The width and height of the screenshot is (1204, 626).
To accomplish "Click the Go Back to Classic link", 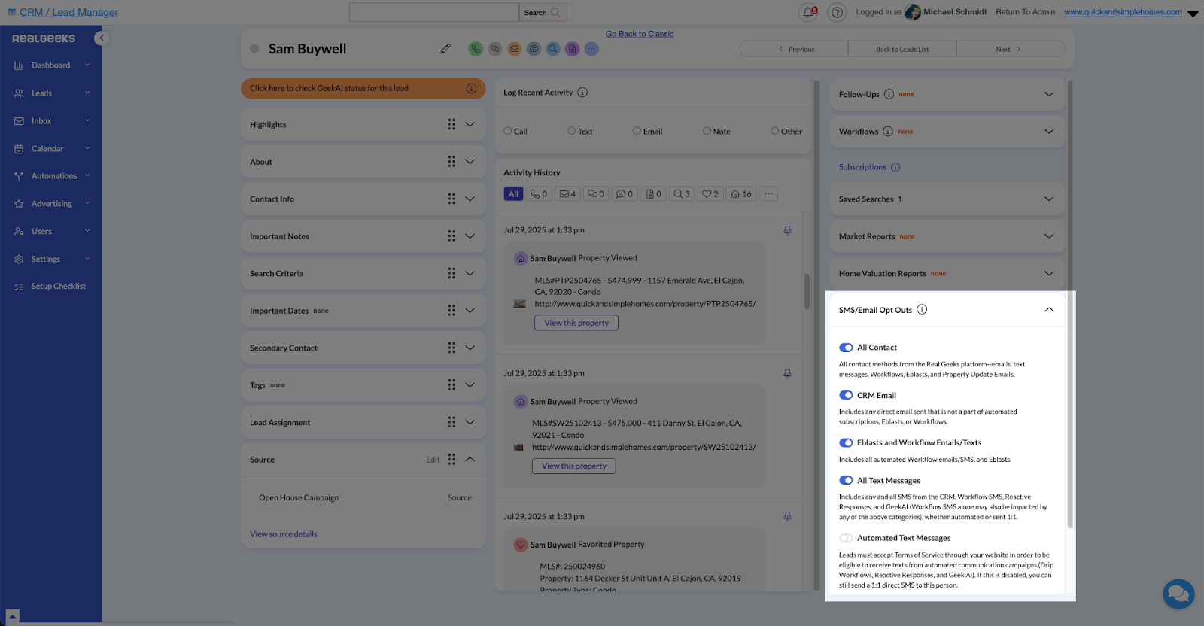I will pyautogui.click(x=640, y=34).
